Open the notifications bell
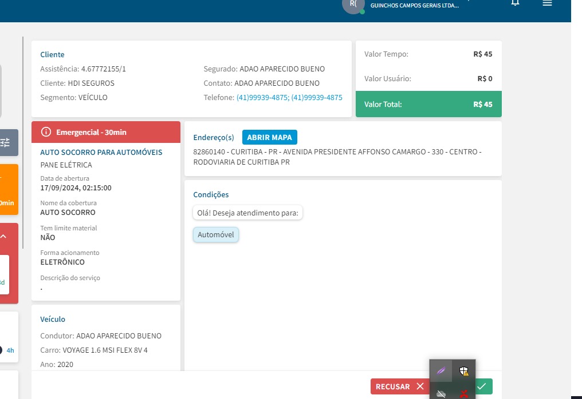Viewport: 582px width, 399px height. tap(516, 3)
